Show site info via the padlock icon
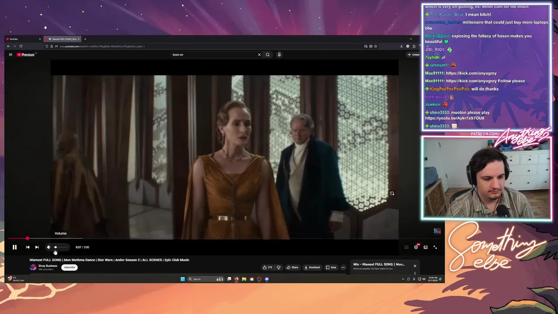 tap(51, 46)
